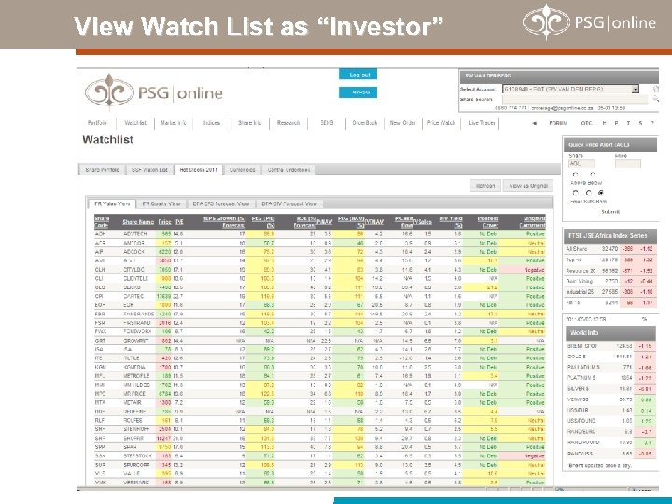Click the VERIMARK share name

tap(136, 483)
